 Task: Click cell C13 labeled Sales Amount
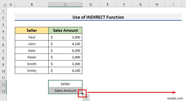(x=65, y=90)
